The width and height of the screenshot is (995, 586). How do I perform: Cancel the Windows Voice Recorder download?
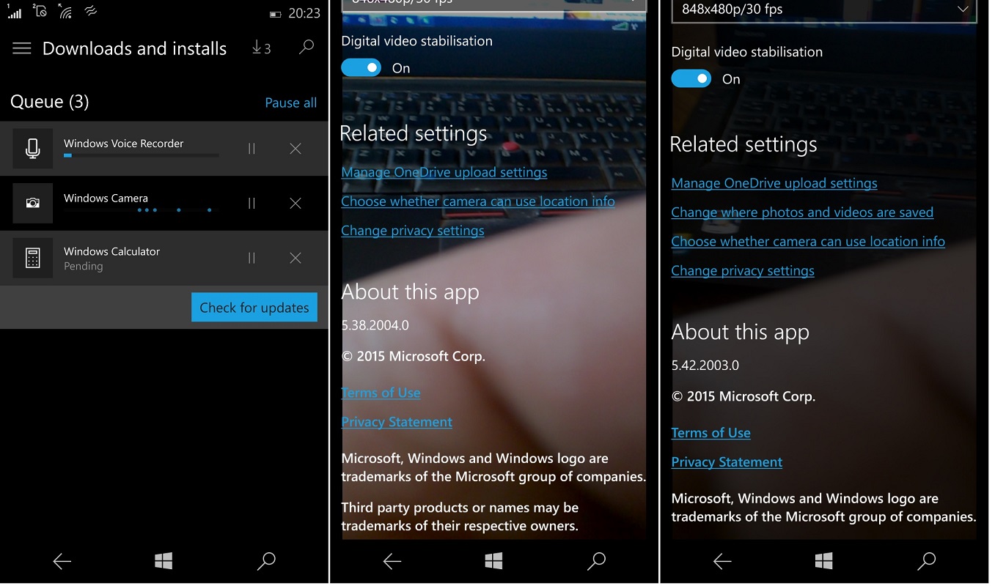[x=295, y=149]
